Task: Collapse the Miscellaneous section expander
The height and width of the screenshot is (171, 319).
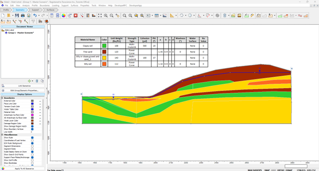Action: [2, 135]
